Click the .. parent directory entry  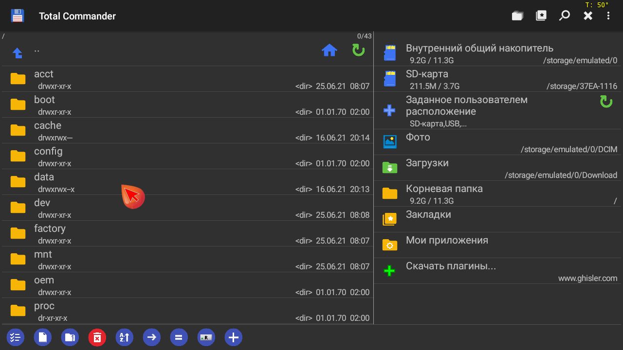(187, 52)
